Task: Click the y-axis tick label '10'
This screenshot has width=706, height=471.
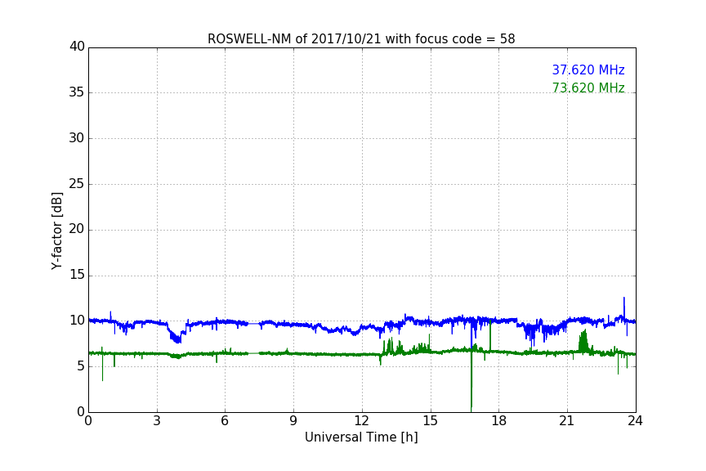Action: point(77,321)
